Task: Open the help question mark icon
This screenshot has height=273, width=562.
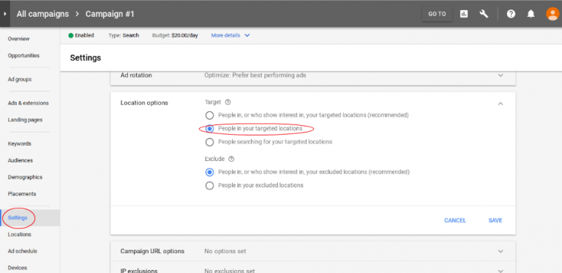Action: coord(511,14)
